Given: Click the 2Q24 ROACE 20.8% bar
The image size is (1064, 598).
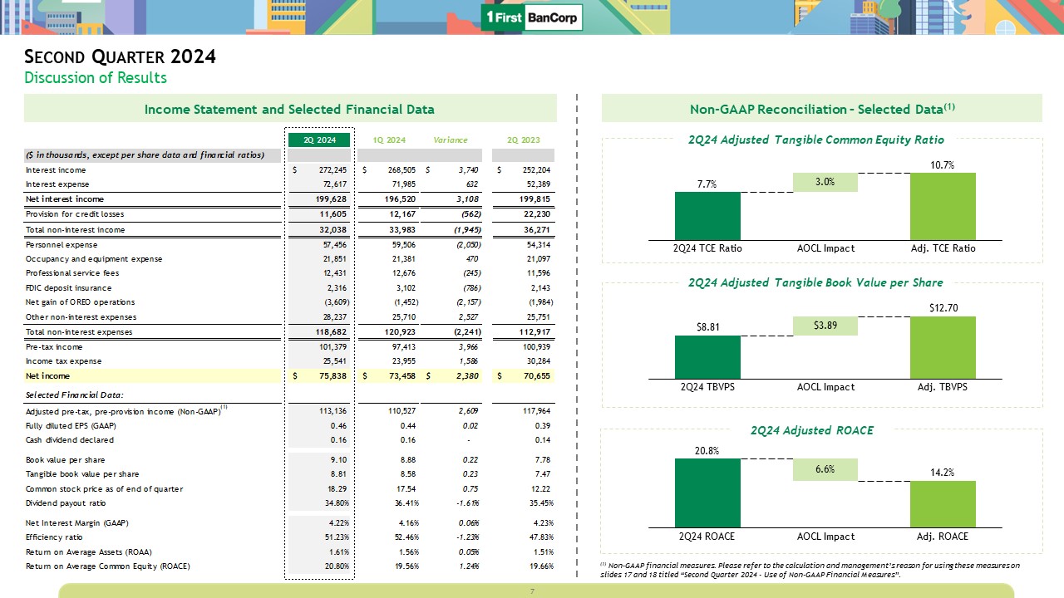Looking at the screenshot, I should 707,493.
